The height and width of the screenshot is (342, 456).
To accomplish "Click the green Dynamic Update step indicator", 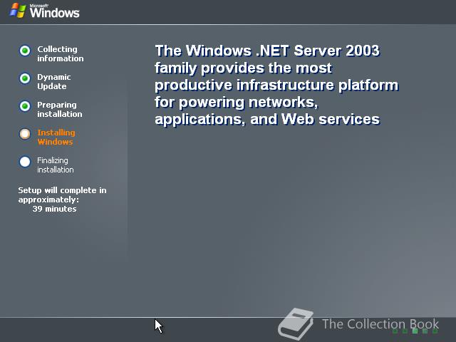I will click(x=25, y=78).
